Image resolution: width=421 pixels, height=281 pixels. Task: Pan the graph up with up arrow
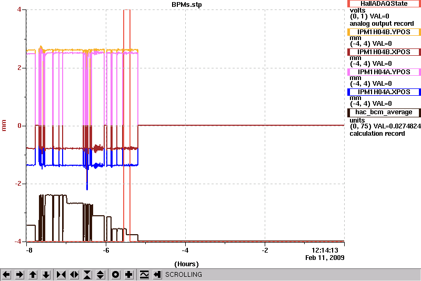tap(33, 275)
